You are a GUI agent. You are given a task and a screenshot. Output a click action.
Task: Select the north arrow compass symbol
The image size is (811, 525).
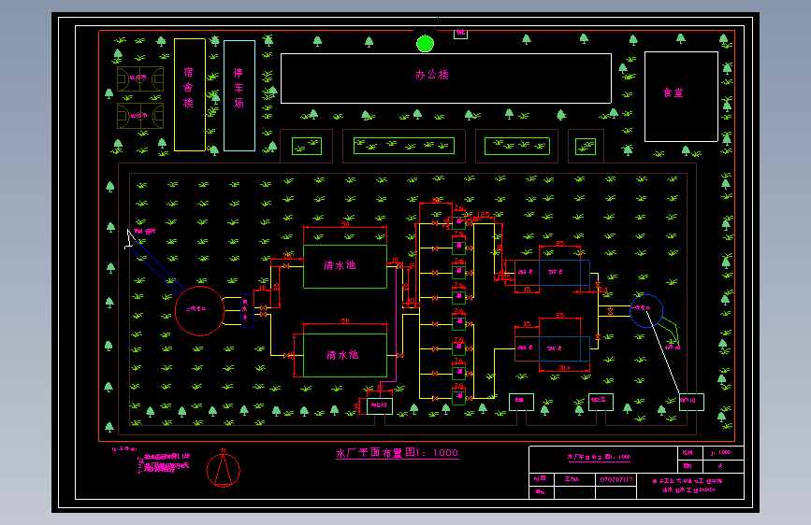(224, 469)
